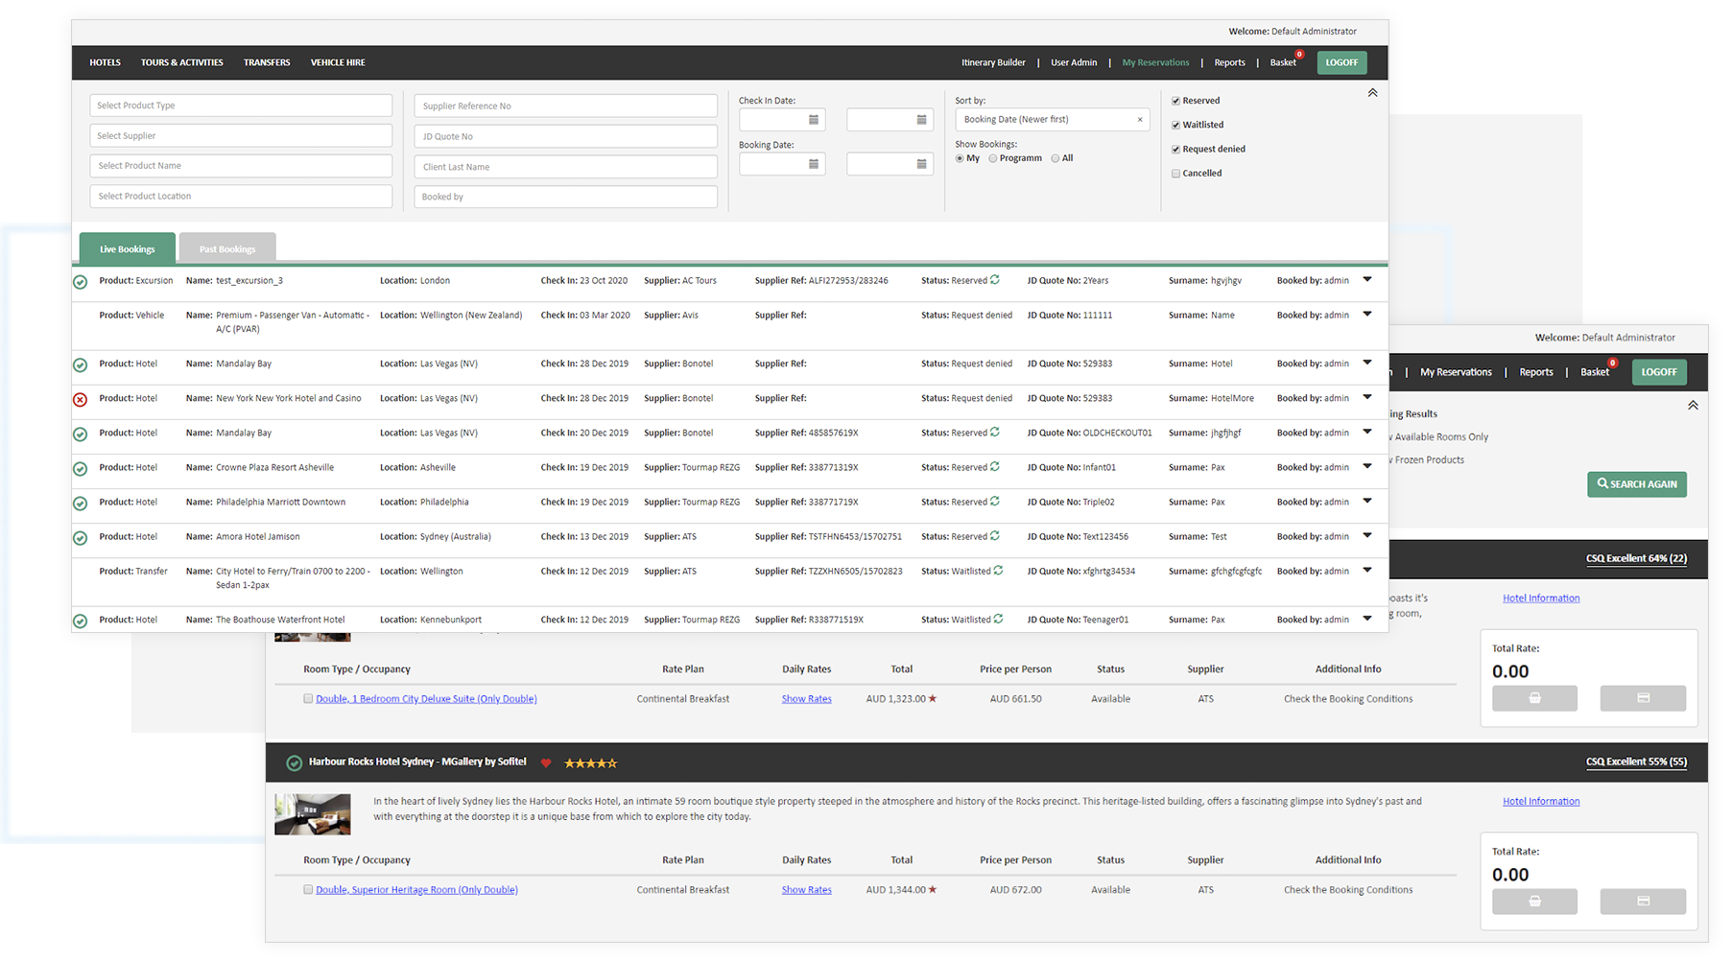Toggle the Reserved checkbox
Viewport: 1732px width, 962px height.
[x=1175, y=101]
